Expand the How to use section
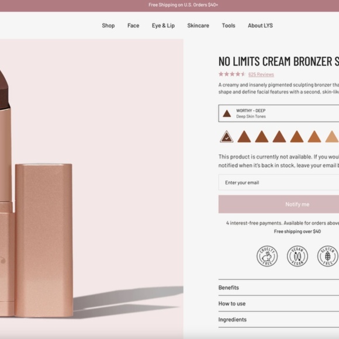Image resolution: width=339 pixels, height=339 pixels. coord(279,303)
